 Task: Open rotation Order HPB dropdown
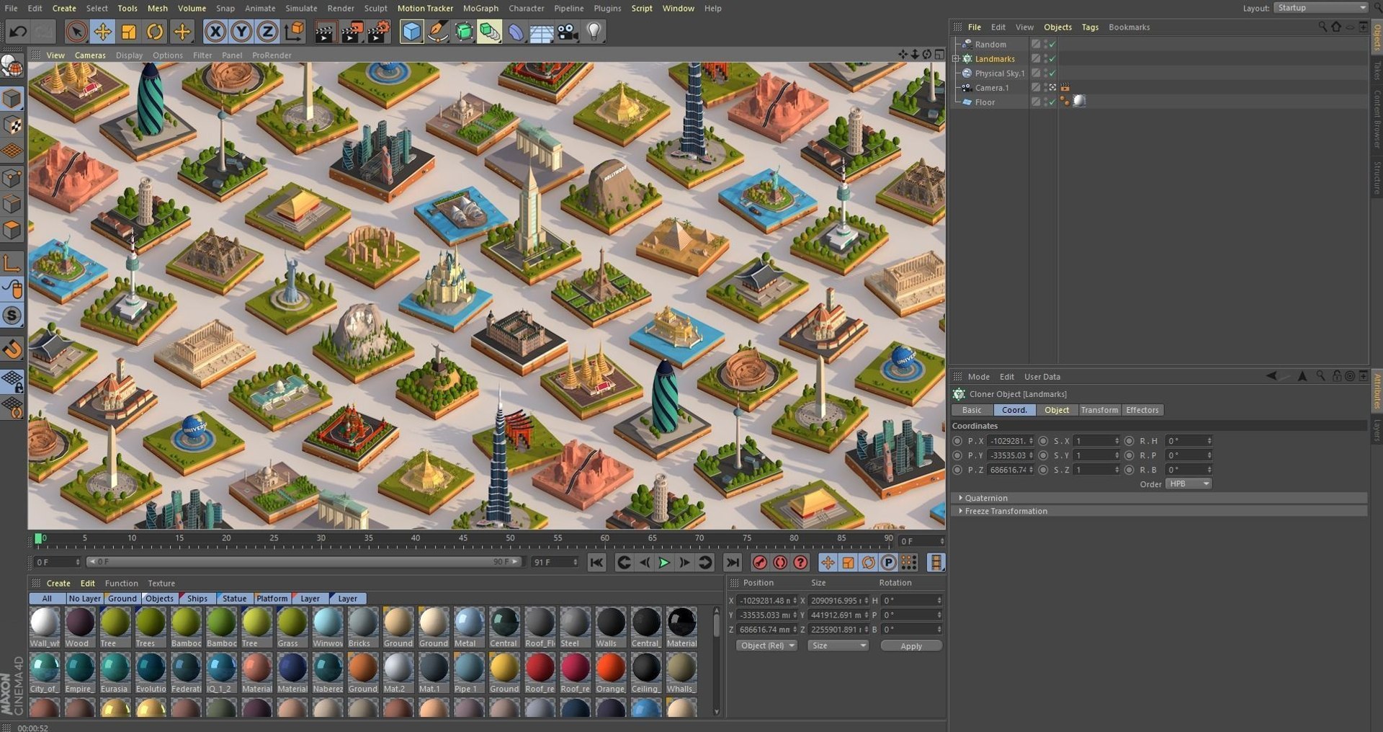pos(1189,483)
